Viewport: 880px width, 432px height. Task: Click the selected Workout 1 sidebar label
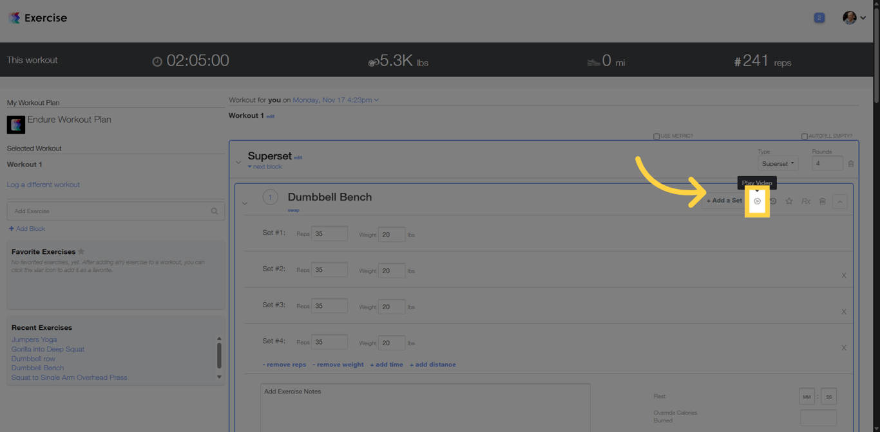[x=24, y=165]
